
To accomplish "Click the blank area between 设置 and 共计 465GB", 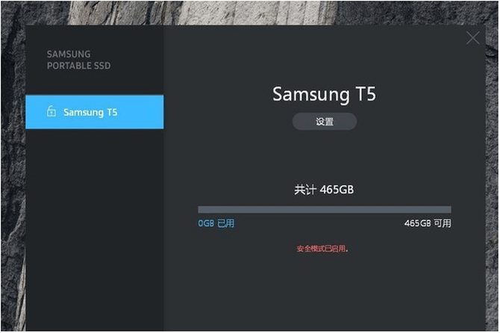I will [325, 156].
